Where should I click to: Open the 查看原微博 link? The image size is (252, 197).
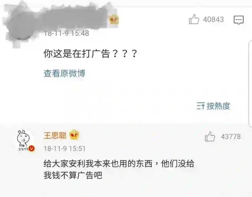pyautogui.click(x=64, y=73)
